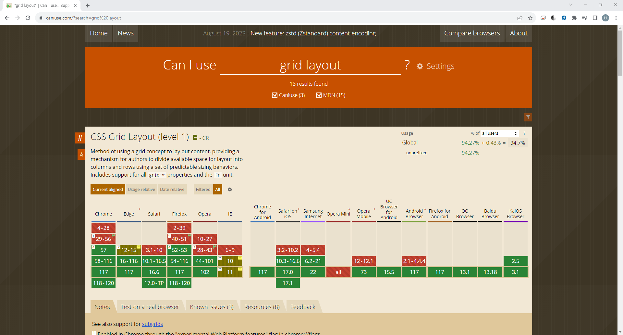This screenshot has height=335, width=623.
Task: Click Edge 12-15 partial support cell
Action: click(x=129, y=250)
